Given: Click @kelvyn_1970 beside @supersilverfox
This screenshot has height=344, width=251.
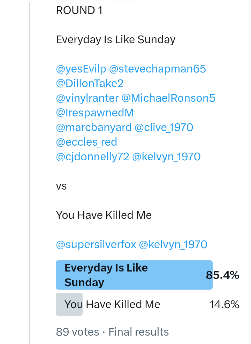Looking at the screenshot, I should pyautogui.click(x=173, y=245).
